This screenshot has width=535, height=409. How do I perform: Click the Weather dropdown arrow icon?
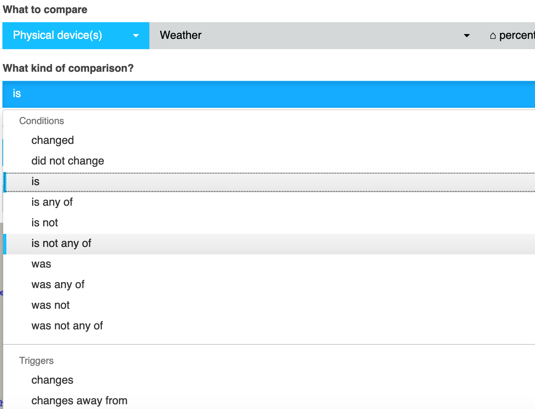(467, 36)
